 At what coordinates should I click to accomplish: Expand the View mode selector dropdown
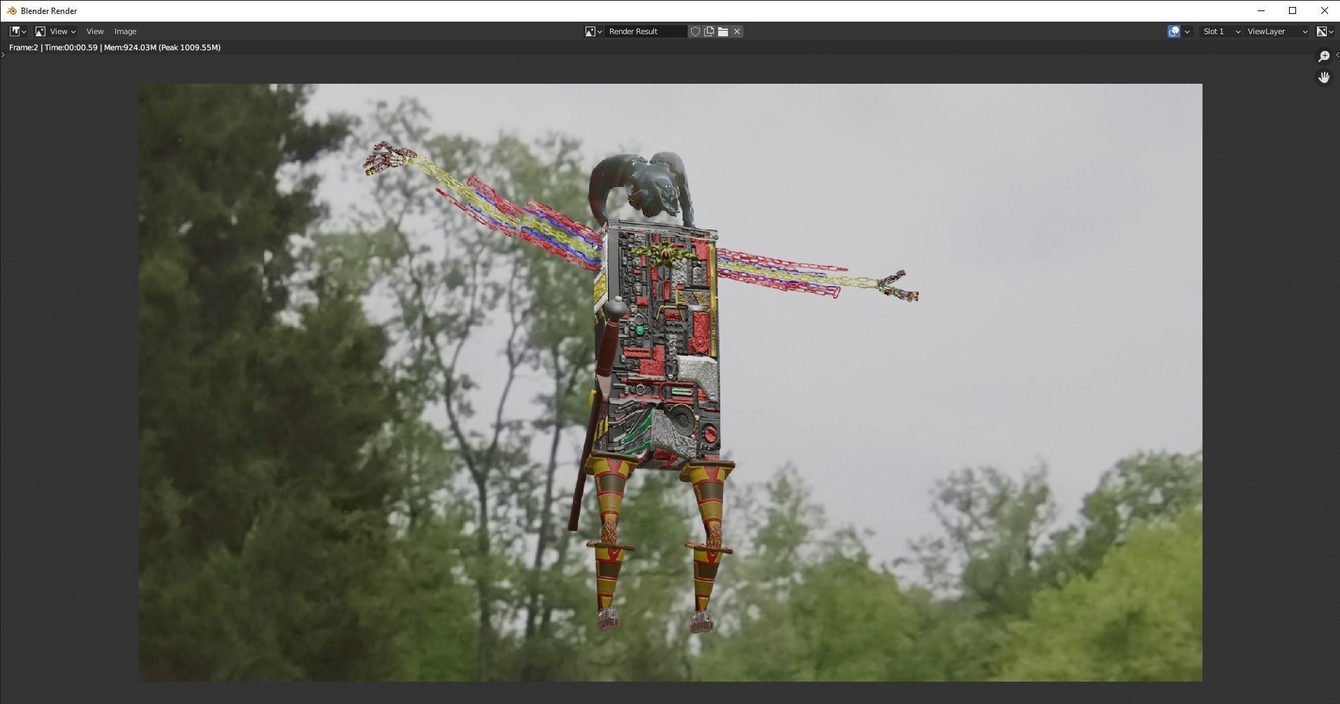(59, 31)
